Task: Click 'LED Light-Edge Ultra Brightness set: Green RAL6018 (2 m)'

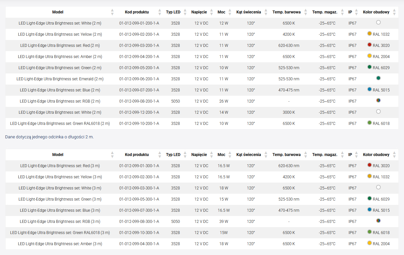Action: tap(60, 124)
